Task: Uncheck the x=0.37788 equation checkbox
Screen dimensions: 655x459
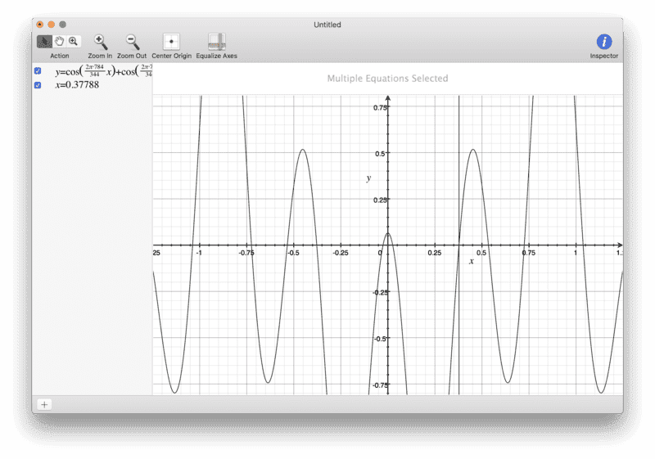Action: click(x=38, y=84)
